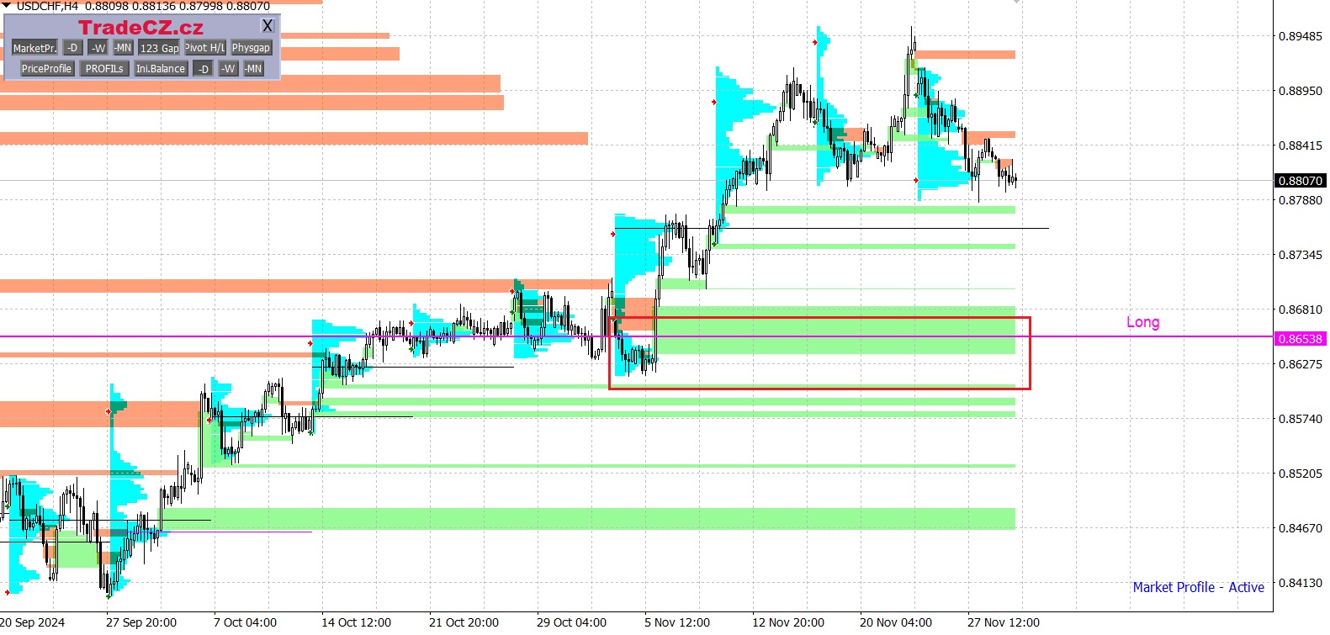Toggle -D right of Ini.Balance

(x=203, y=68)
